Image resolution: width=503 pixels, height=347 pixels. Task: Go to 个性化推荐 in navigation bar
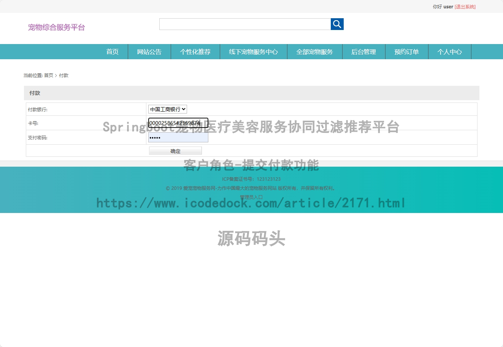tap(195, 52)
